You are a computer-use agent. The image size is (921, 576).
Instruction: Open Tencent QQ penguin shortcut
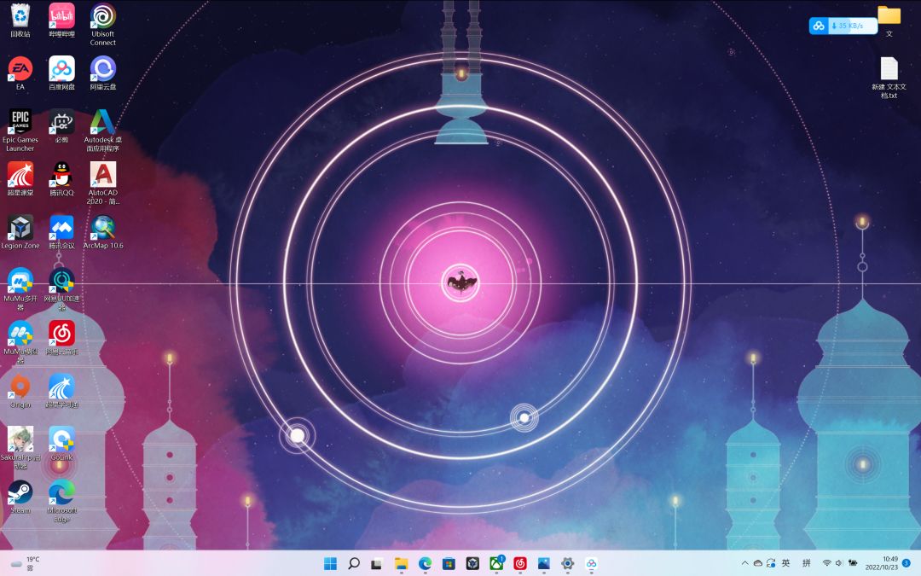tap(61, 179)
